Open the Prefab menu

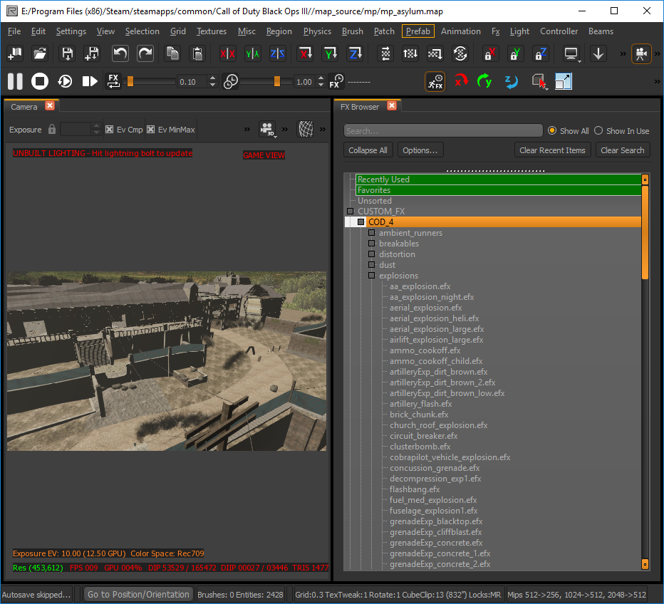[x=418, y=31]
